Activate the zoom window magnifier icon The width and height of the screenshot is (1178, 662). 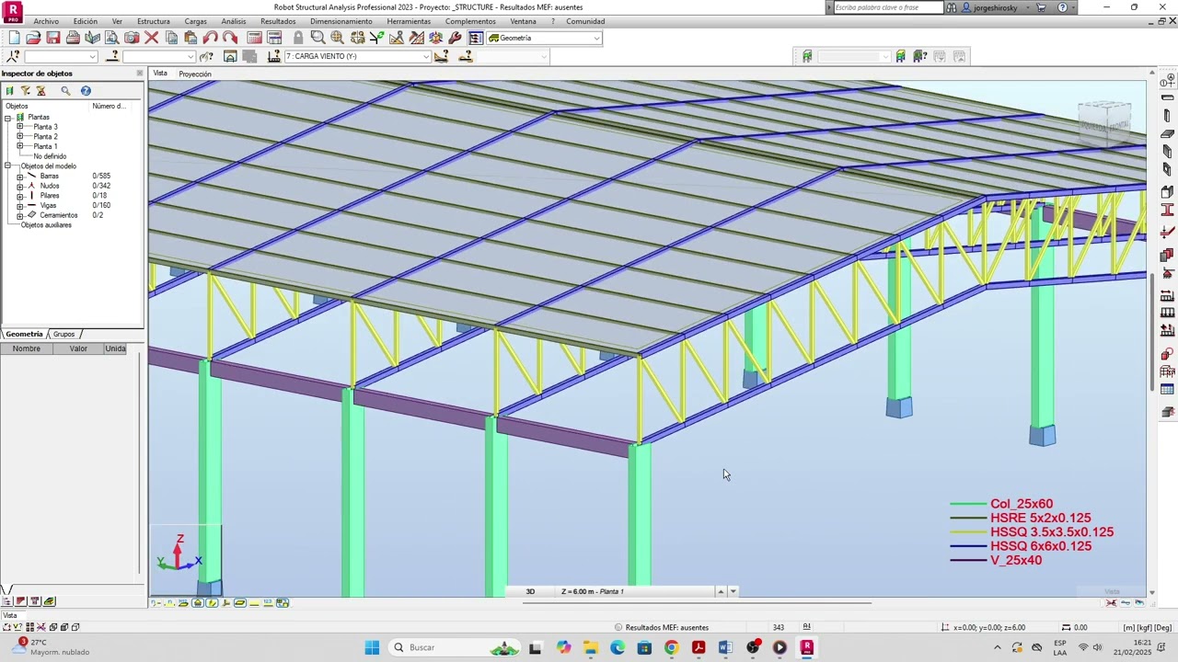318,38
